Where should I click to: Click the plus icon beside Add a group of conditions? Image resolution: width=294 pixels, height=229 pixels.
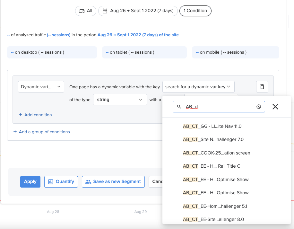[x=15, y=131]
